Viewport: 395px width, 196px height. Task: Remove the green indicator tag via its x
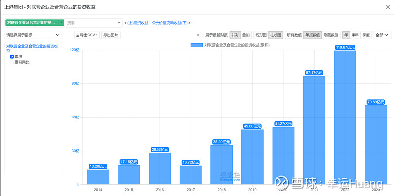61,22
